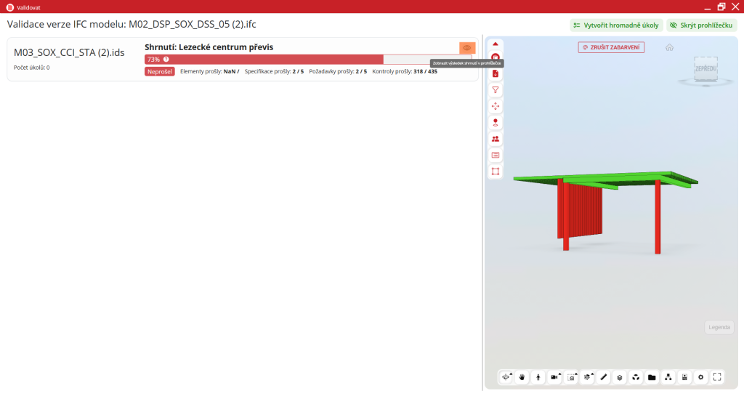This screenshot has width=744, height=399.
Task: Open viewer settings gear icon
Action: point(700,377)
